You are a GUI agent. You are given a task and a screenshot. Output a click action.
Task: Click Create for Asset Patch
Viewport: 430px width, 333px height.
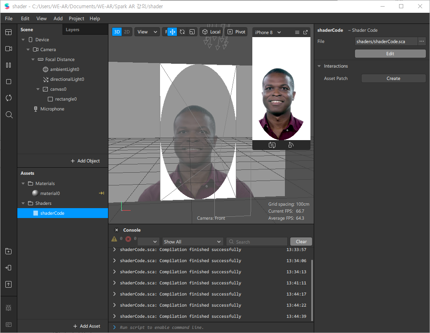(x=393, y=78)
